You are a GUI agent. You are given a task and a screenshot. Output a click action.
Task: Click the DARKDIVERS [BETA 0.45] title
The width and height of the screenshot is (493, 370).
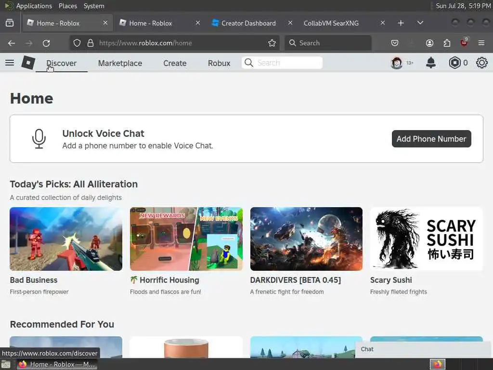[x=296, y=280]
